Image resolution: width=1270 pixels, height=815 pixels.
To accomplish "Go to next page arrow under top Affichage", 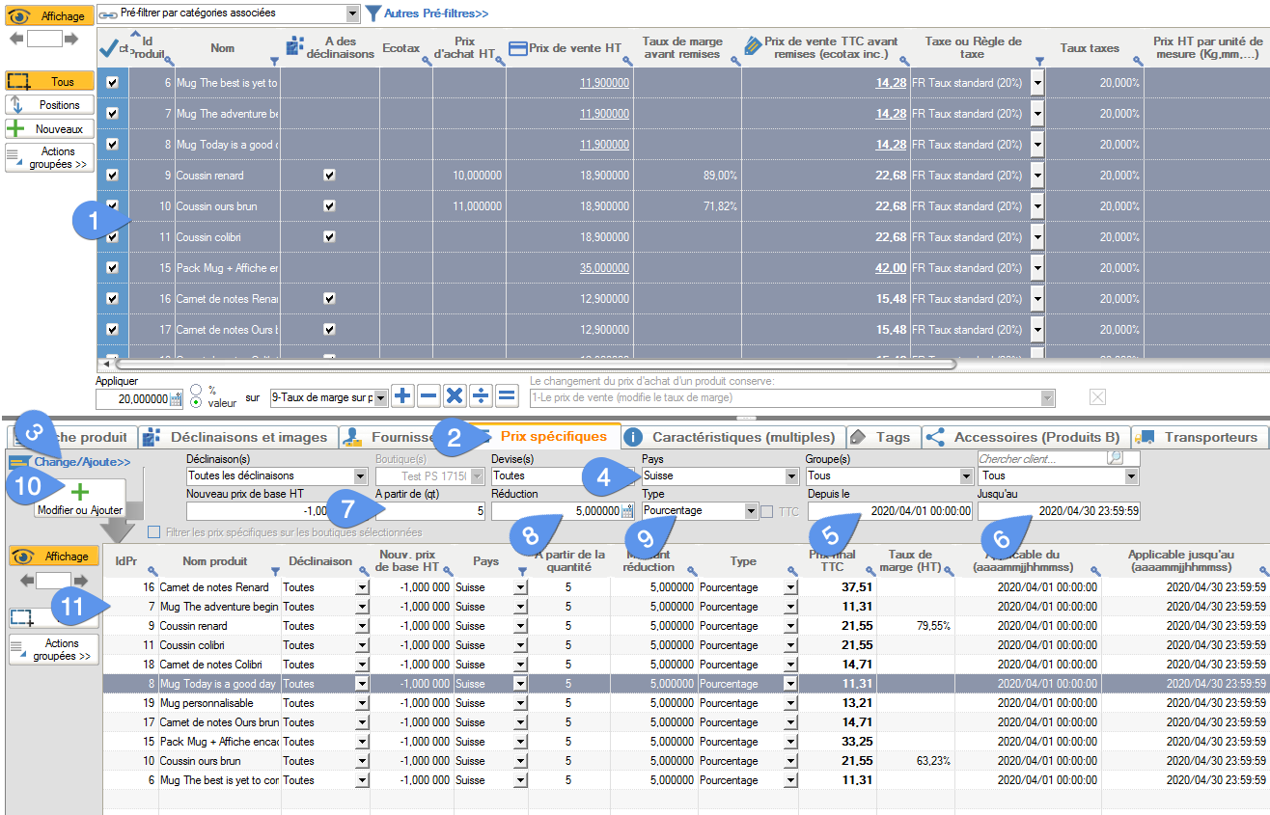I will [x=70, y=40].
